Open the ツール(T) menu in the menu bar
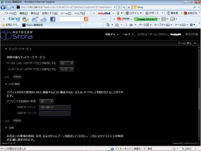 click(66, 13)
